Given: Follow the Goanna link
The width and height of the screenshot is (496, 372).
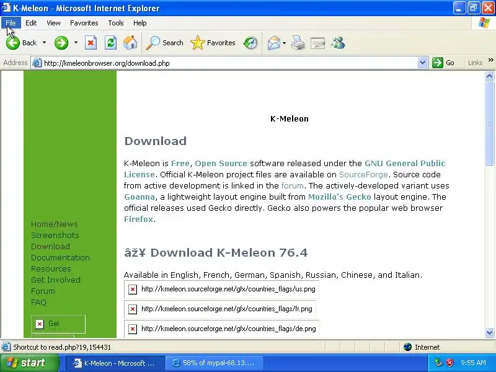Looking at the screenshot, I should pos(139,197).
